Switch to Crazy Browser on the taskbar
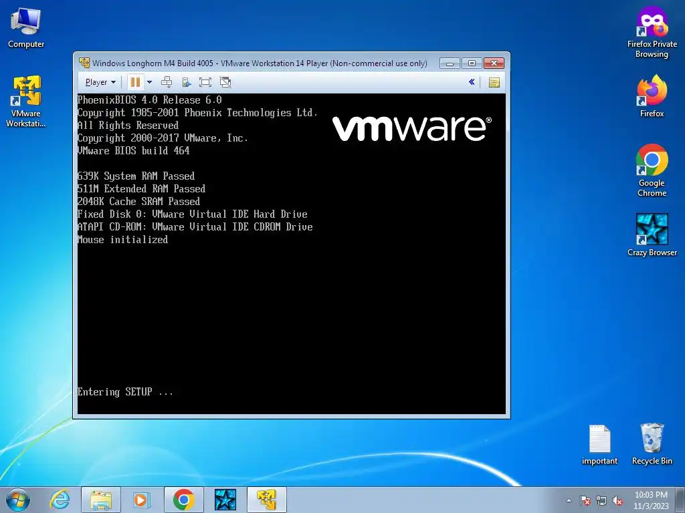 pos(225,500)
